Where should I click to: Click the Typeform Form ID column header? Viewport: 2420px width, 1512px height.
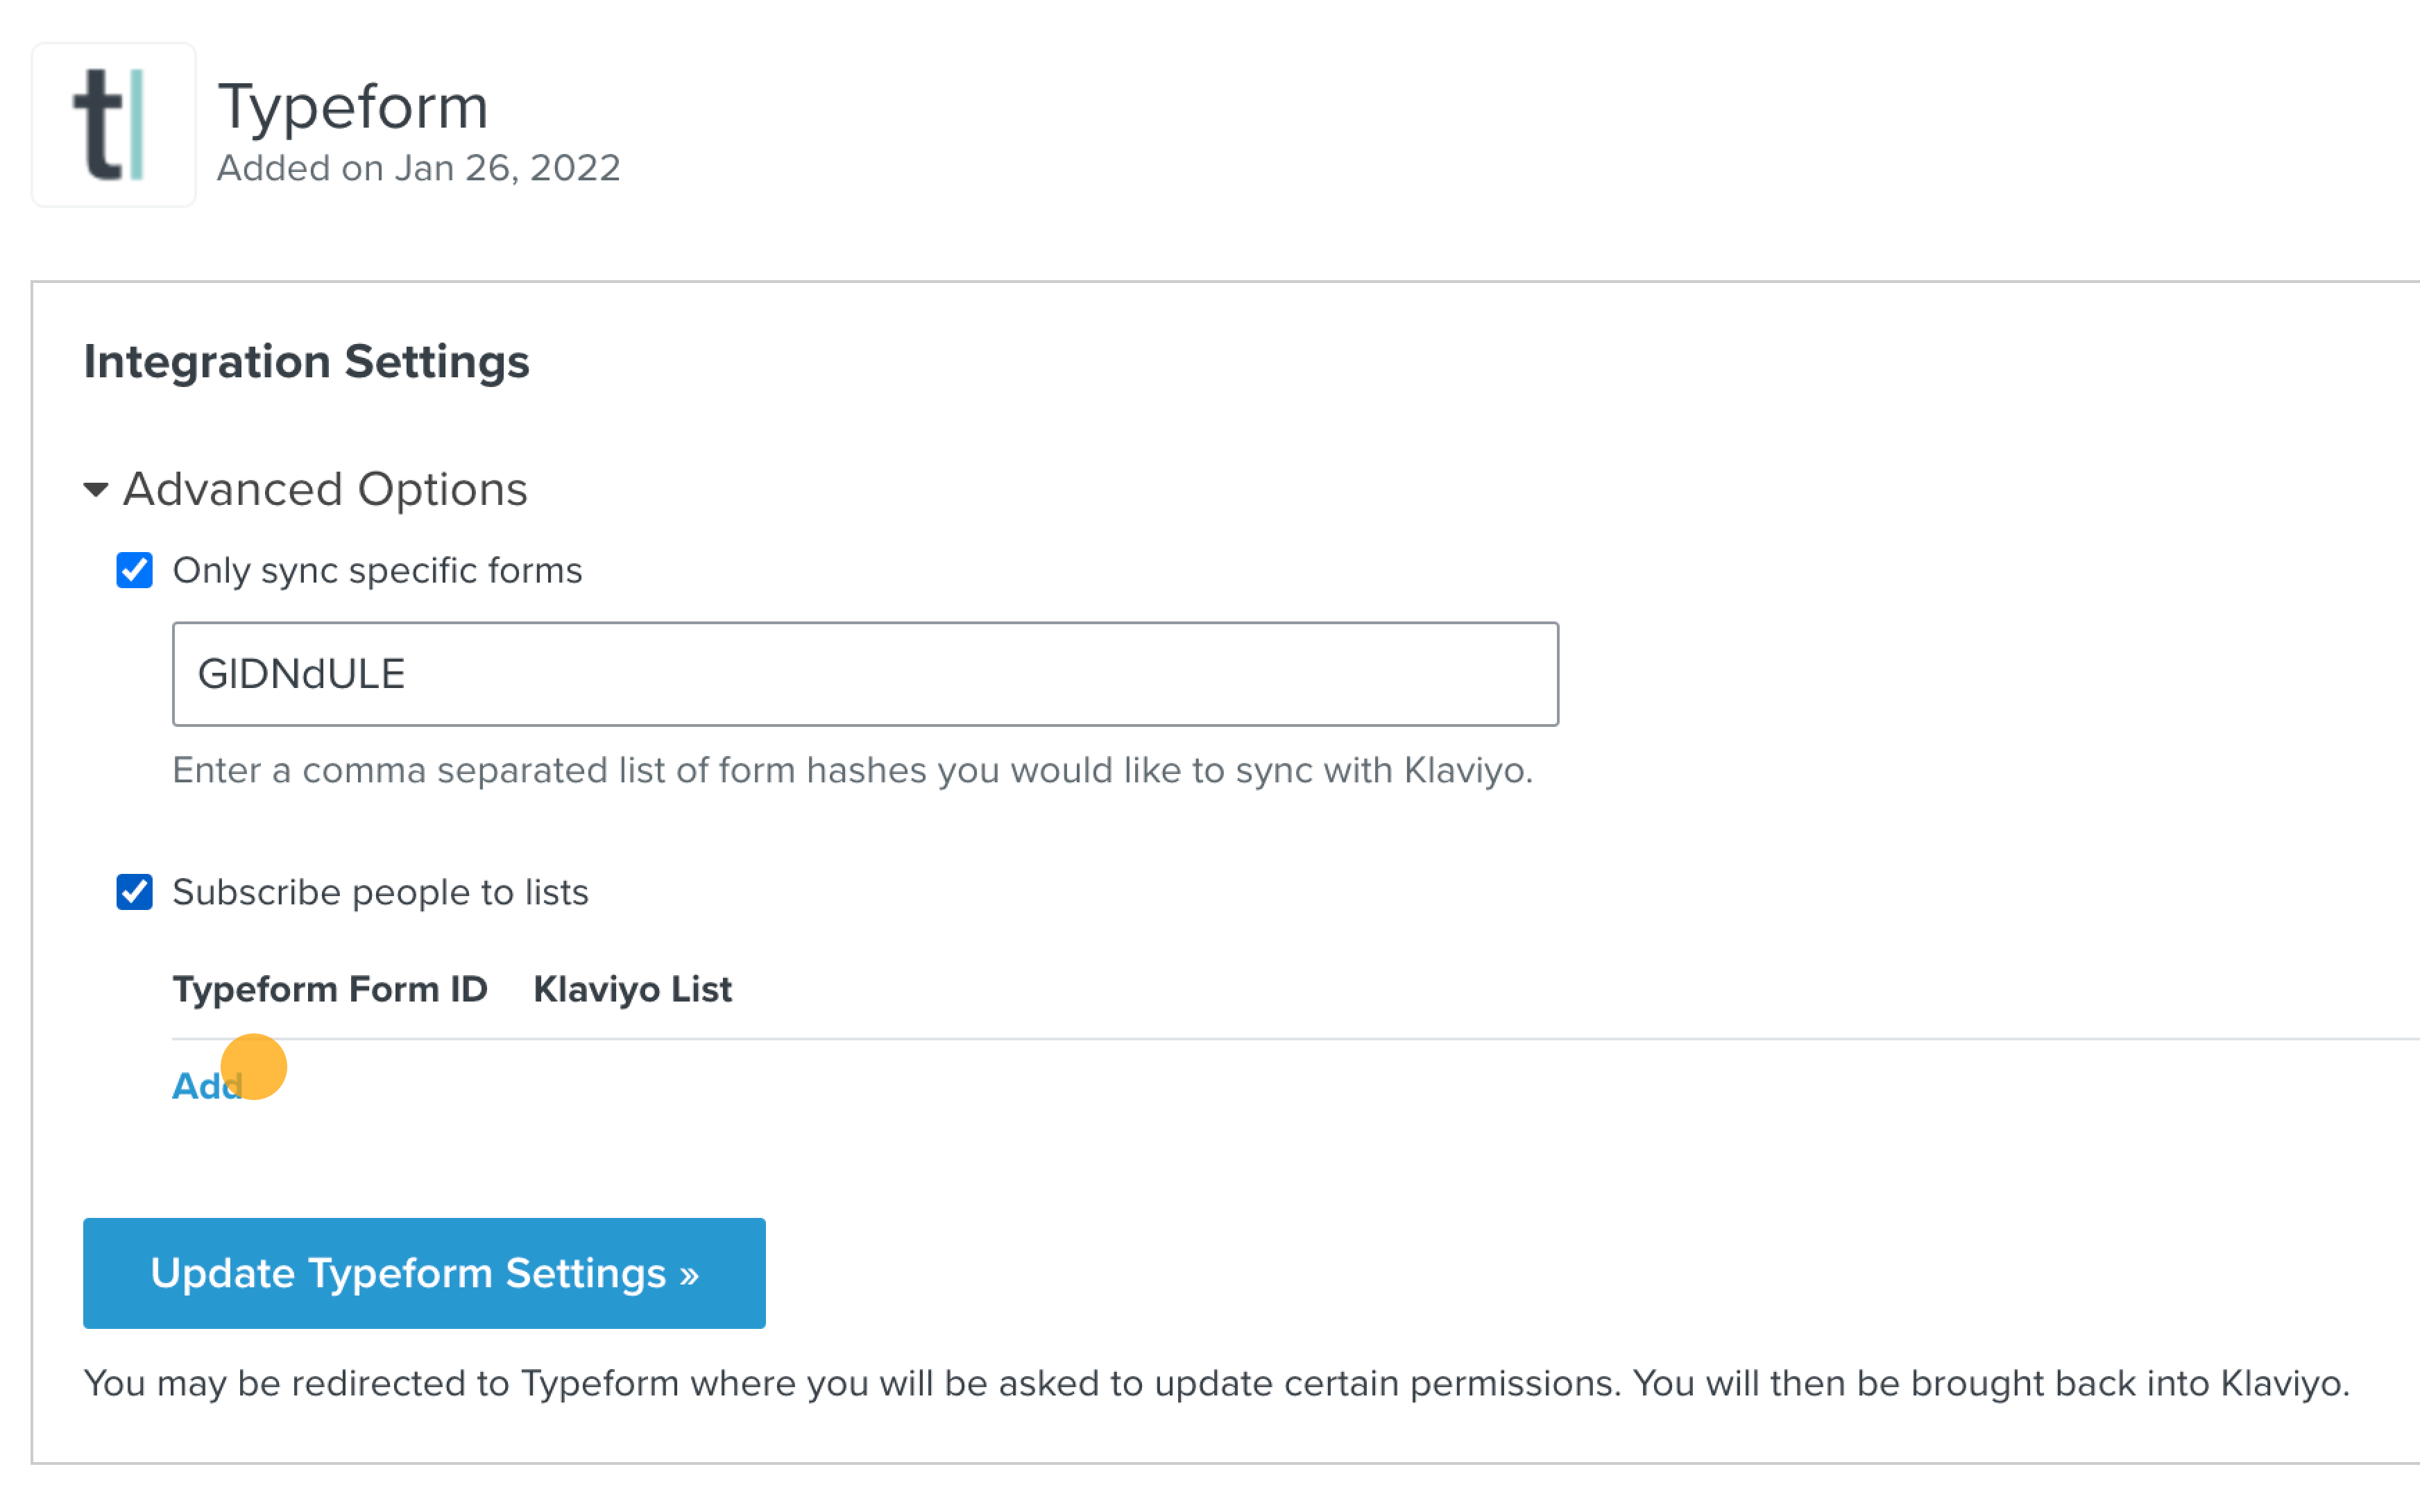[x=330, y=989]
